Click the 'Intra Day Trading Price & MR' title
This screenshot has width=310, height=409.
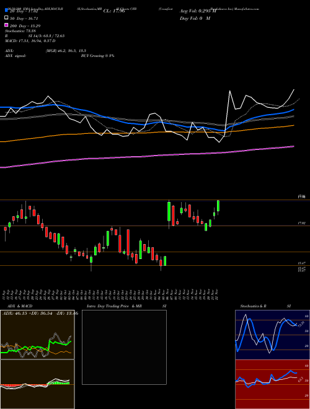114,306
